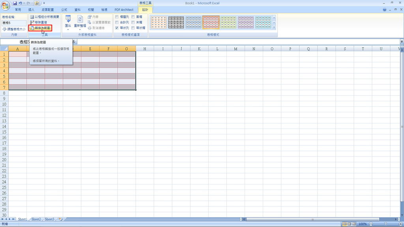Open the undo history dropdown arrow

click(24, 3)
